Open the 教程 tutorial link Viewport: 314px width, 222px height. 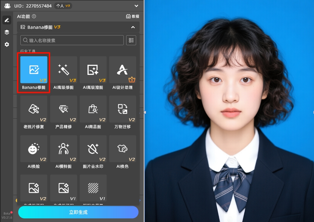click(132, 16)
